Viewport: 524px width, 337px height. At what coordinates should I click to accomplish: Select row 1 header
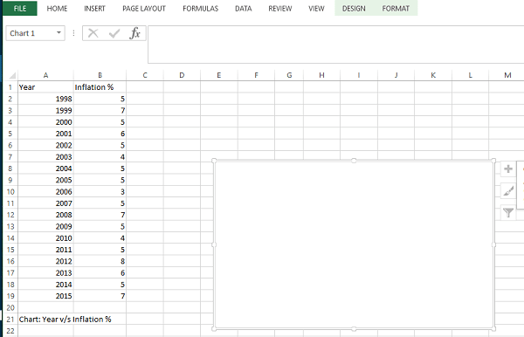10,87
